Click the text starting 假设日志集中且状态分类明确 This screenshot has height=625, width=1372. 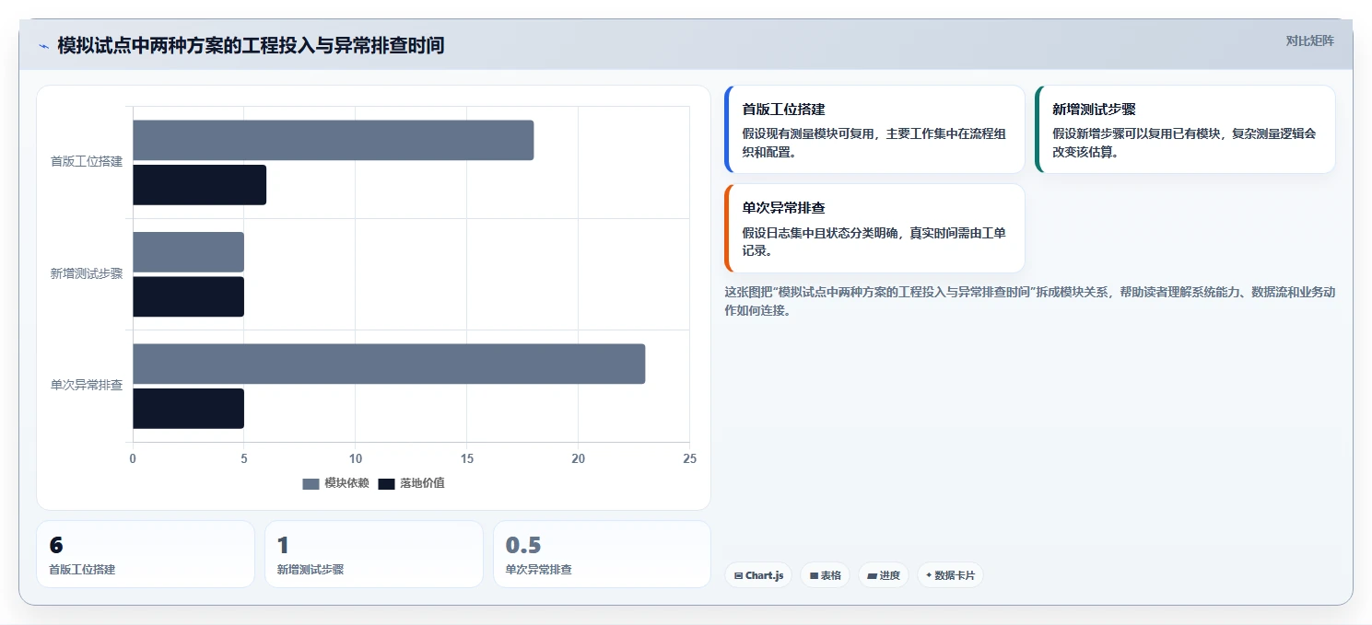tap(874, 241)
